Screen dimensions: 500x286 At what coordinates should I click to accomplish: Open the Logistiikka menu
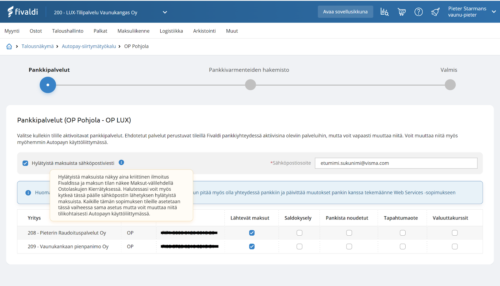pyautogui.click(x=171, y=31)
